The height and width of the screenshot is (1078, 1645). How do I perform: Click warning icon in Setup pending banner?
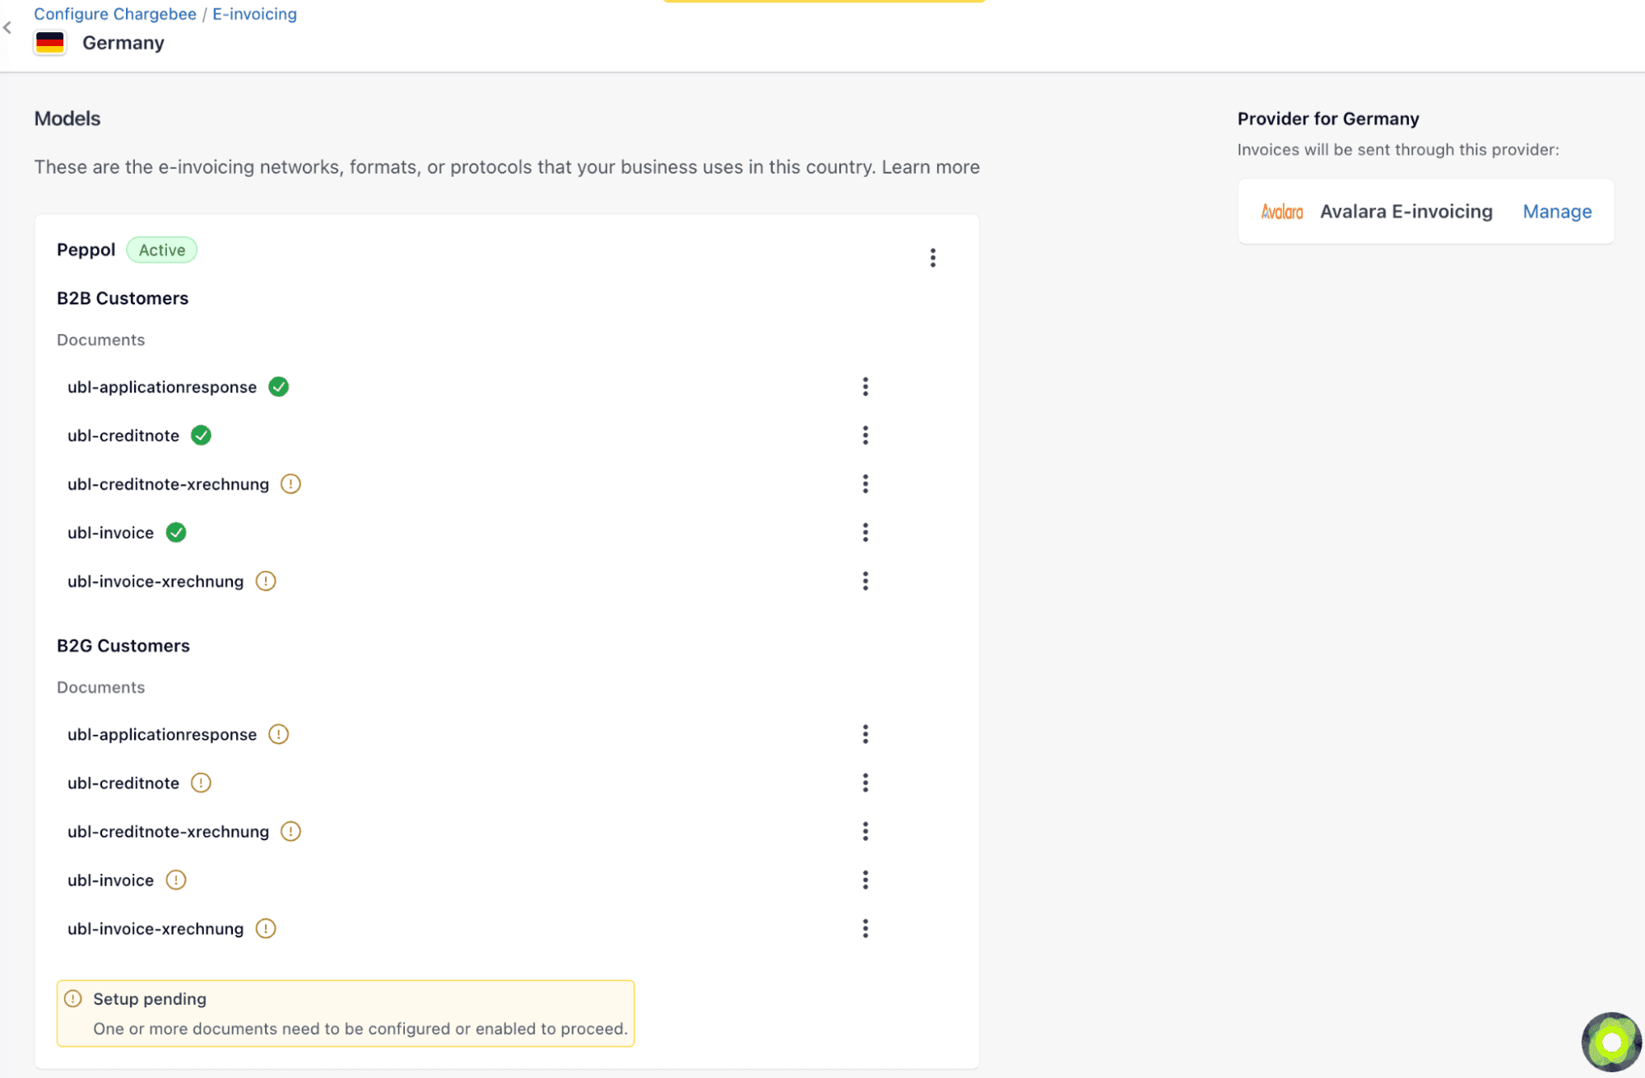tap(73, 998)
